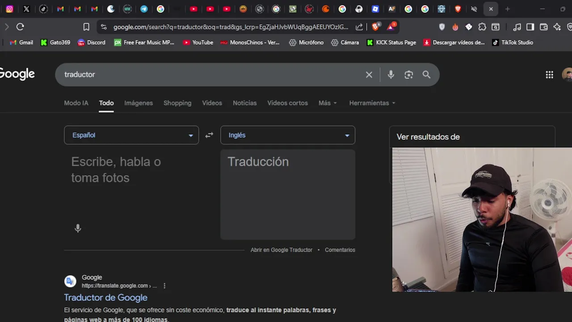Open the extensions puzzle-piece menu
This screenshot has width=572, height=322.
click(482, 27)
